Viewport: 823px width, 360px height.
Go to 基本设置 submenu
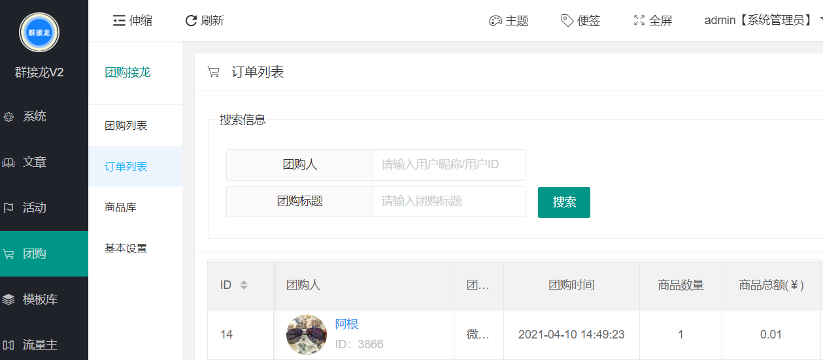click(x=135, y=248)
